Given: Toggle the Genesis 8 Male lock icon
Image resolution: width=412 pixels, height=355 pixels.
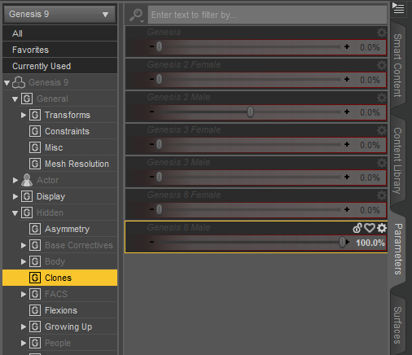Looking at the screenshot, I should tap(357, 228).
